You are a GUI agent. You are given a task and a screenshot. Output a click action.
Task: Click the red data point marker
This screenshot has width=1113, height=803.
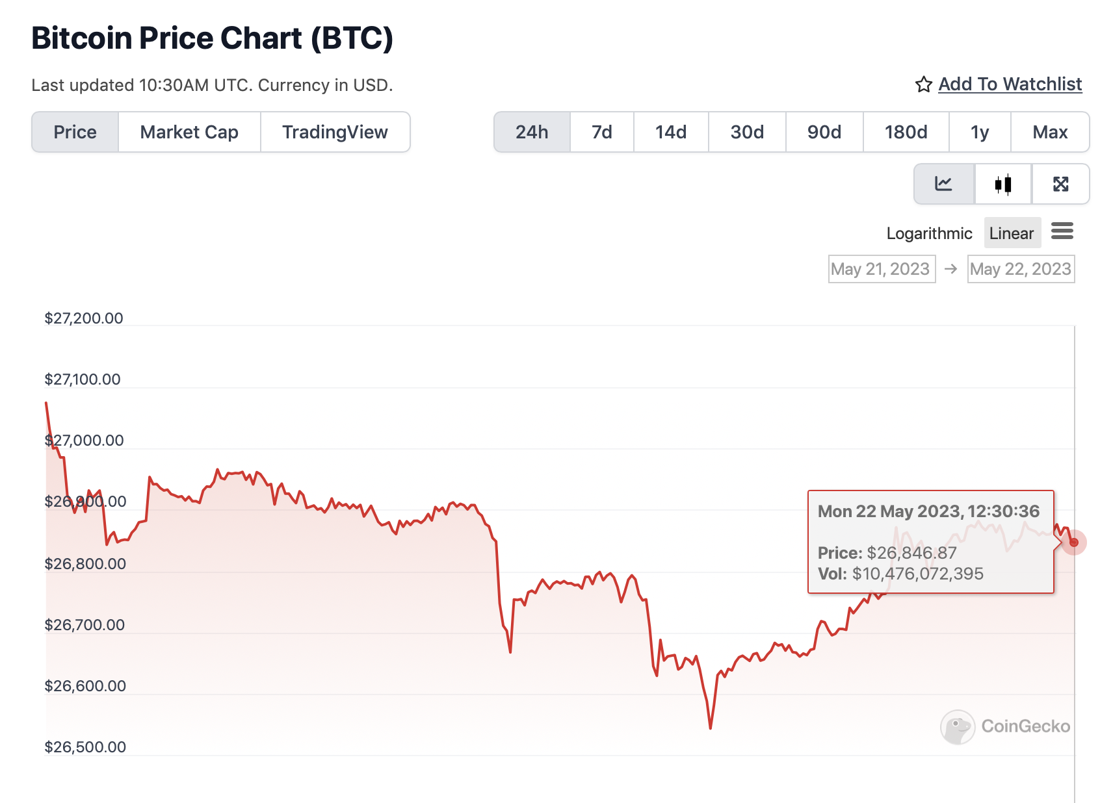click(1073, 542)
